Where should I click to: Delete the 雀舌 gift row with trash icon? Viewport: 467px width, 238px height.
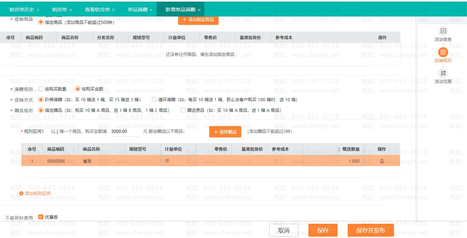382,161
